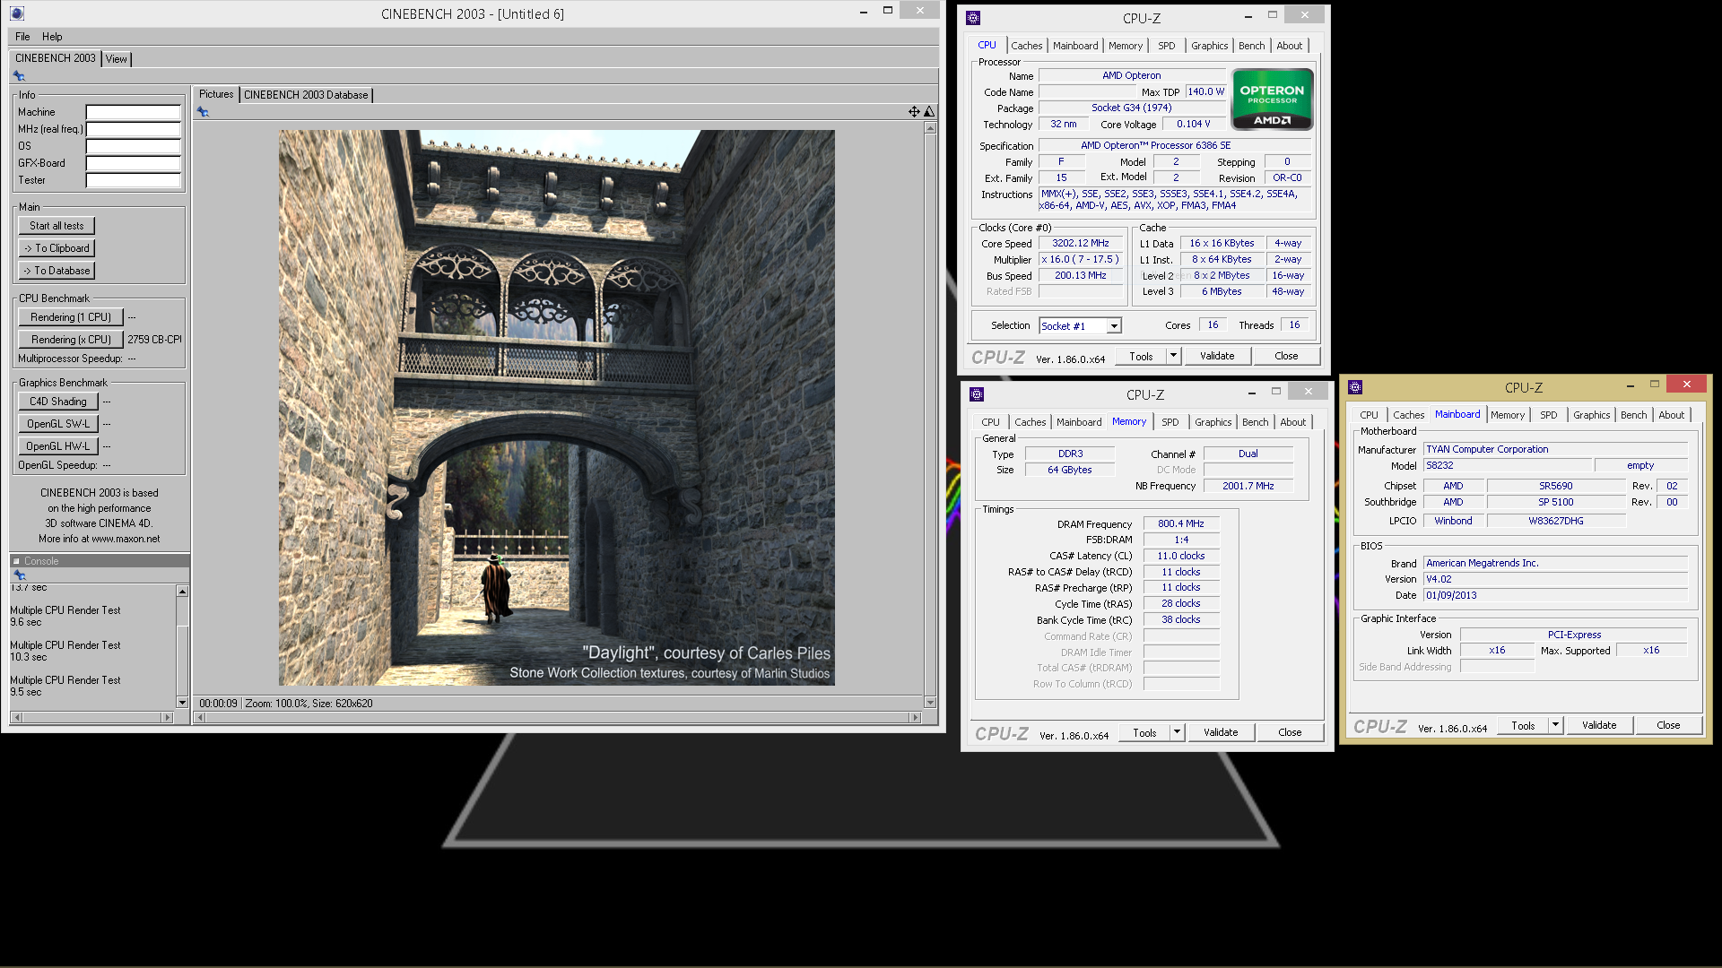
Task: Click Tools button in top CPU-Z window
Action: click(1141, 356)
